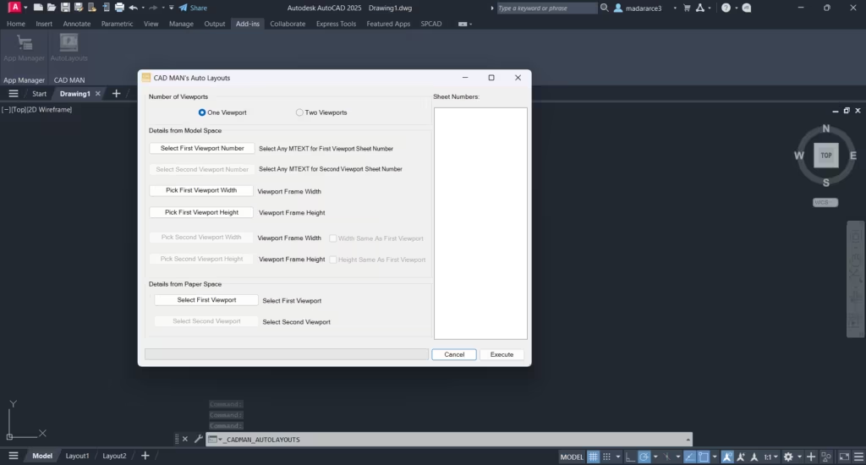Open the Layout1 tab
The height and width of the screenshot is (465, 866).
77,457
